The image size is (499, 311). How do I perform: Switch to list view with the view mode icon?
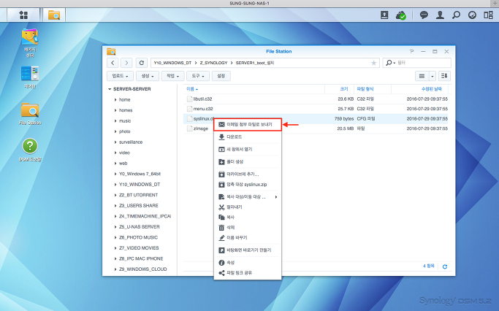[x=422, y=76]
